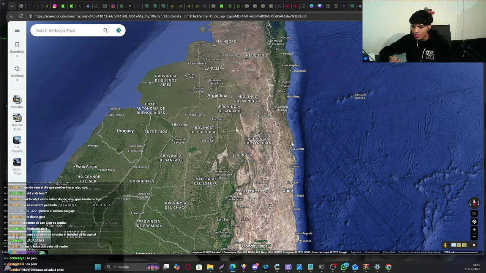Click the browser address bar URL
This screenshot has width=486, height=273.
pos(170,16)
